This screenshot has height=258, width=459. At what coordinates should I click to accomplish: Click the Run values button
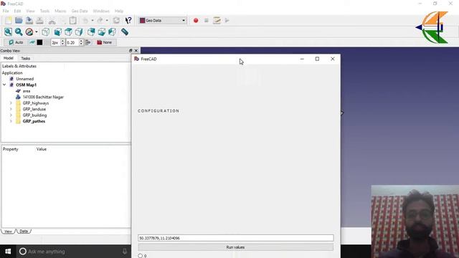pyautogui.click(x=236, y=247)
